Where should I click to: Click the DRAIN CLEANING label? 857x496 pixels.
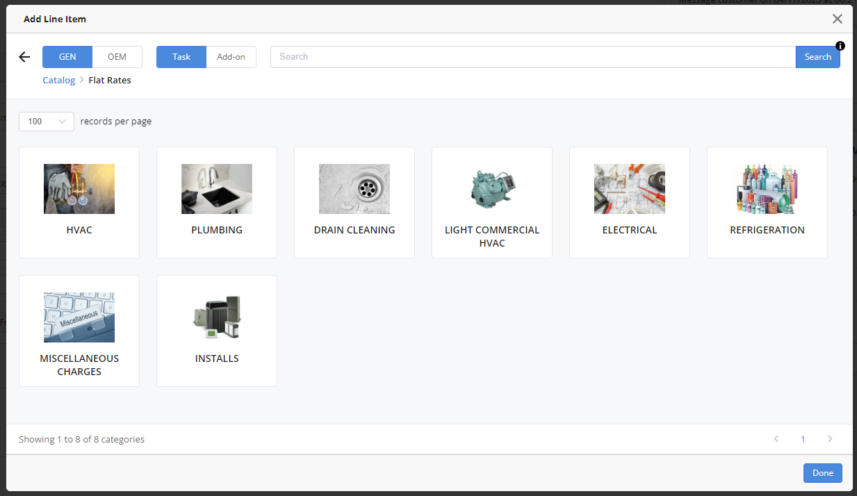354,230
